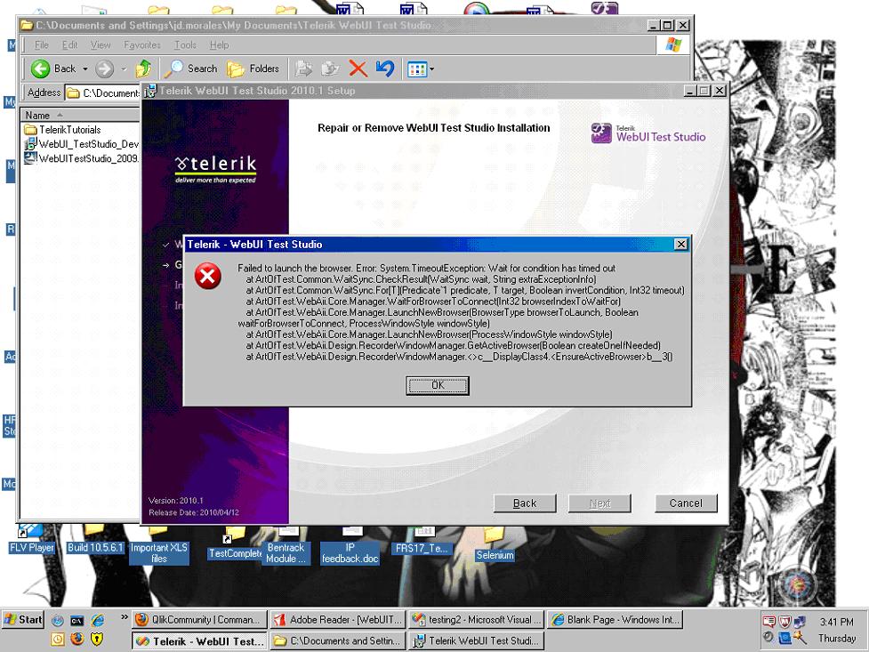
Task: Select the WebUITestStudio_2009 file
Action: (82, 158)
